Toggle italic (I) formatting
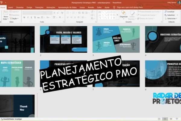Image resolution: width=181 pixels, height=121 pixels. [27, 18]
